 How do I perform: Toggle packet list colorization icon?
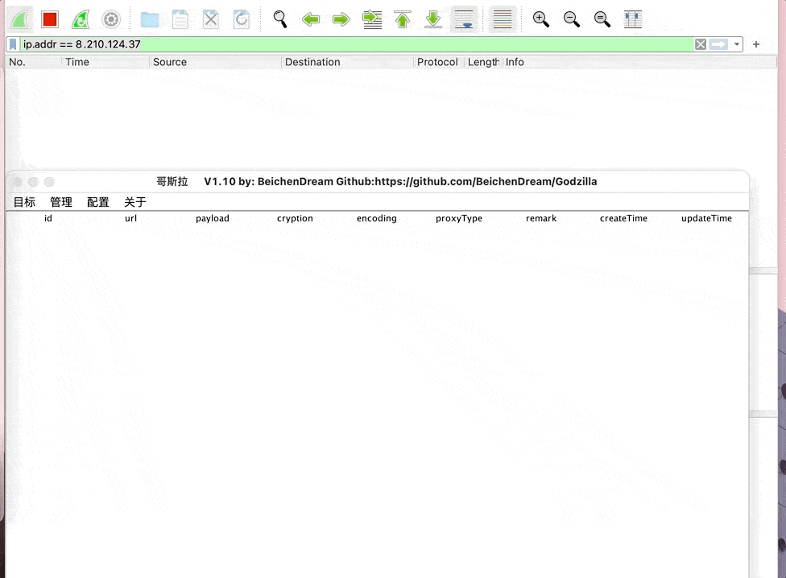(x=503, y=19)
